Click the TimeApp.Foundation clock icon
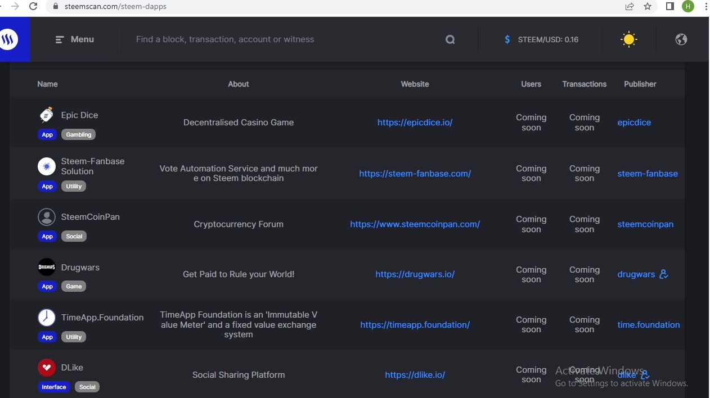 47,318
